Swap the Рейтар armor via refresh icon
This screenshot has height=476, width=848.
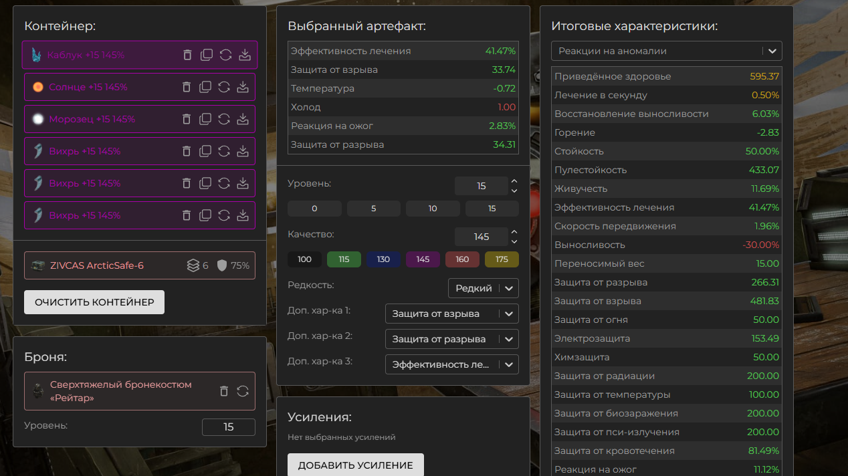243,391
